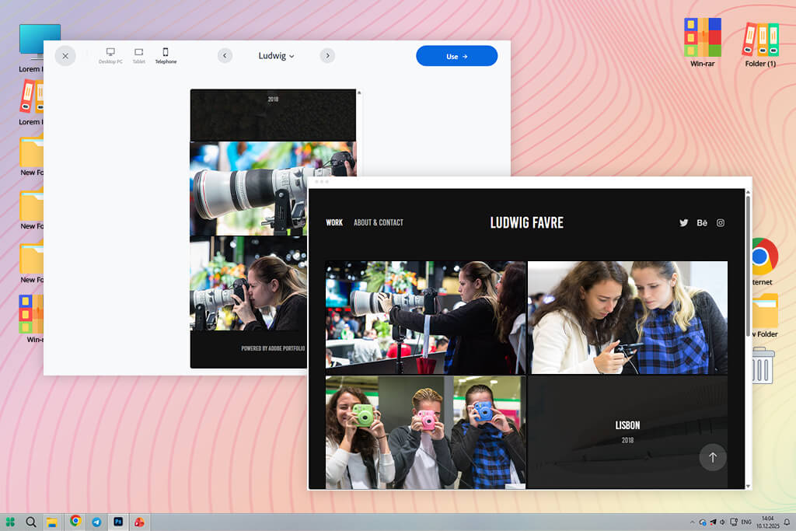Click the woman photographing image in the phone preview
Image resolution: width=796 pixels, height=531 pixels.
248,283
